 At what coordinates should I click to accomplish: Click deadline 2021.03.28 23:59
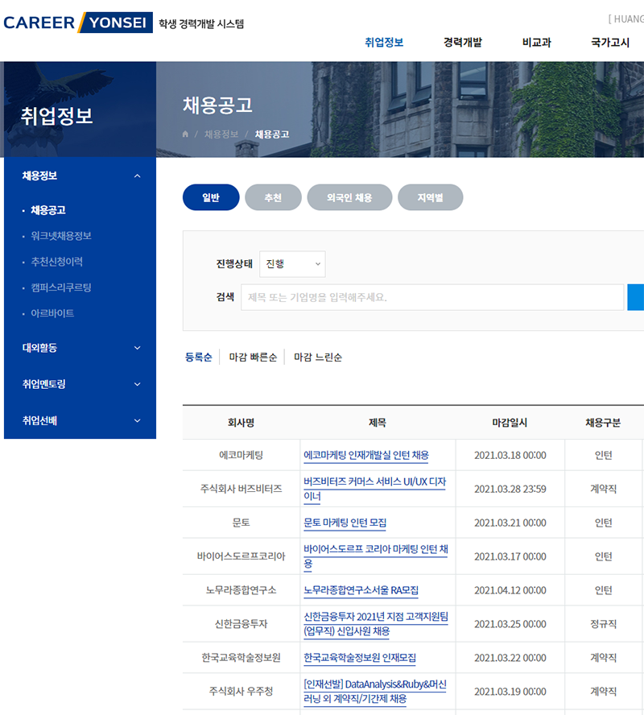[x=510, y=489]
